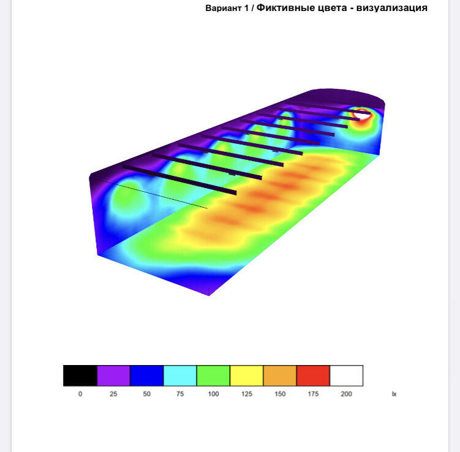
Task: Click the '75' legend value label
Action: pos(180,394)
